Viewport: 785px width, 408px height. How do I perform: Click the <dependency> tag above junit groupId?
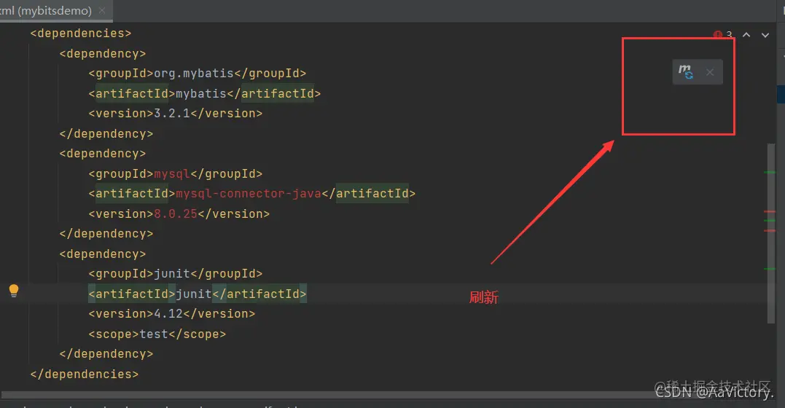[x=103, y=254]
